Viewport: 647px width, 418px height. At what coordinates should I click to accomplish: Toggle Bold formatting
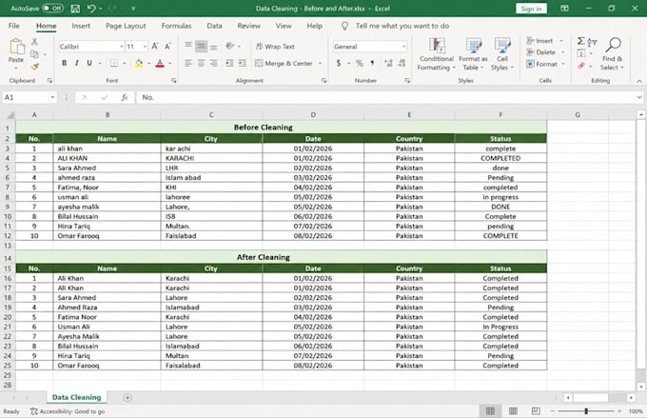[x=64, y=63]
